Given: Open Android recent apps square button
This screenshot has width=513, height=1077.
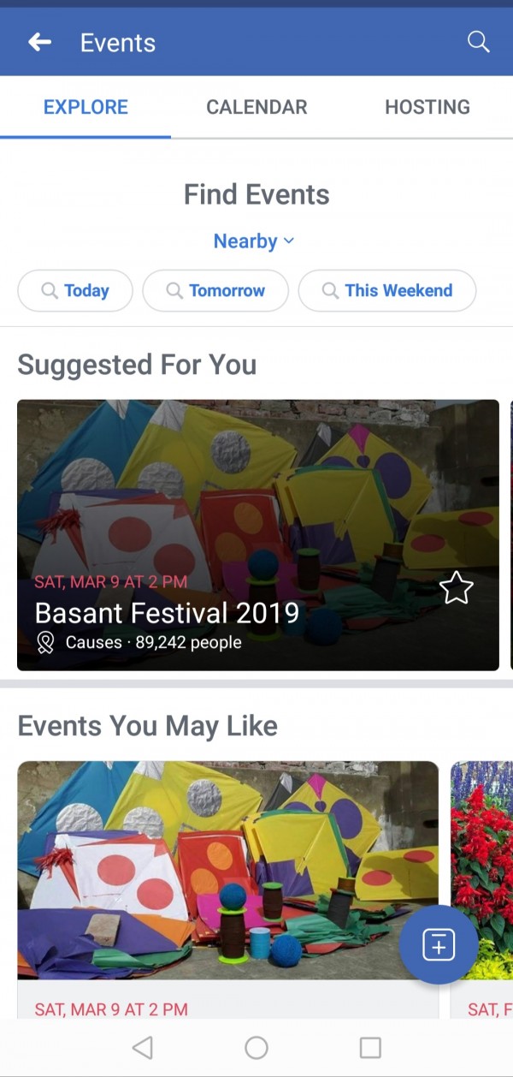Looking at the screenshot, I should click(x=370, y=1047).
